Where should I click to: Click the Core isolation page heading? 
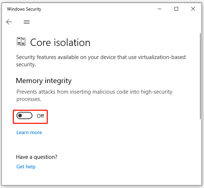coord(60,42)
